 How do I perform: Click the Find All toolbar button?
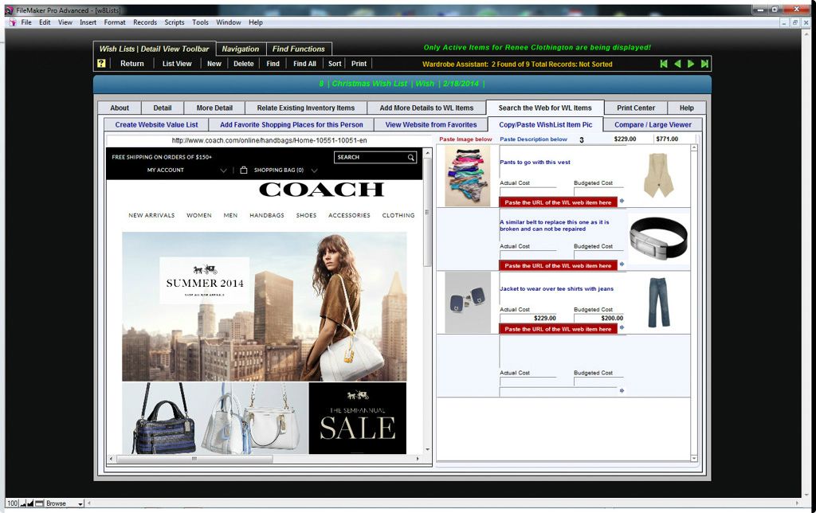(304, 64)
